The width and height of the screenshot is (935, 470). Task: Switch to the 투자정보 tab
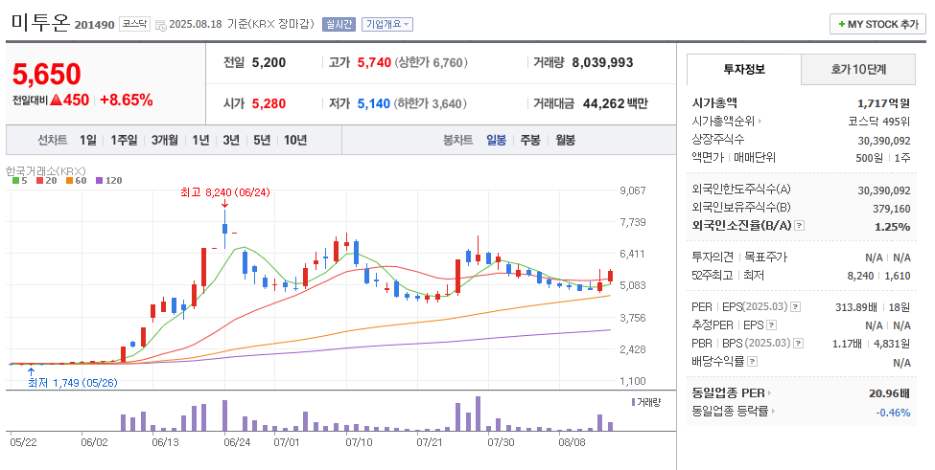[x=743, y=70]
